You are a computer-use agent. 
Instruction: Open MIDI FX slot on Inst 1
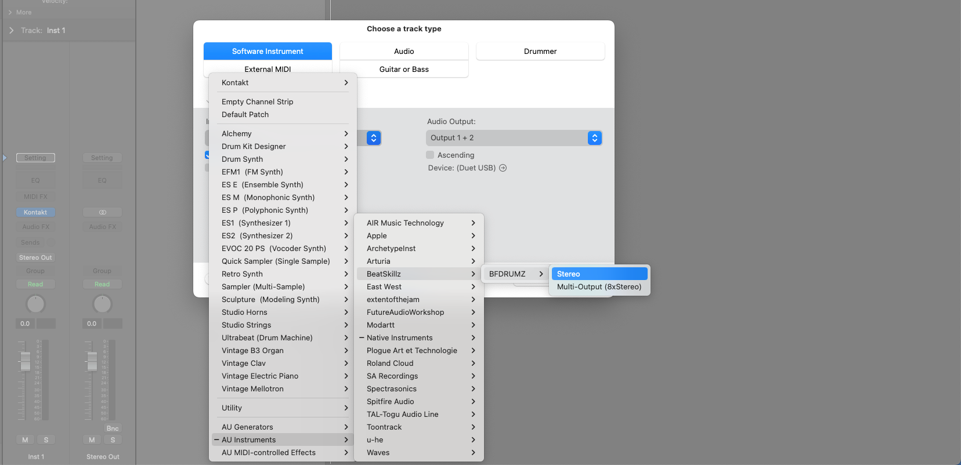click(35, 197)
